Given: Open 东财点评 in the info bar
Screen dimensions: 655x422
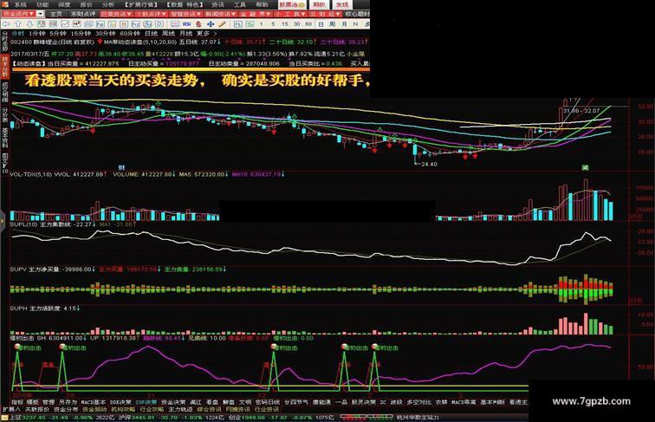Looking at the screenshot, I should pyautogui.click(x=82, y=14).
